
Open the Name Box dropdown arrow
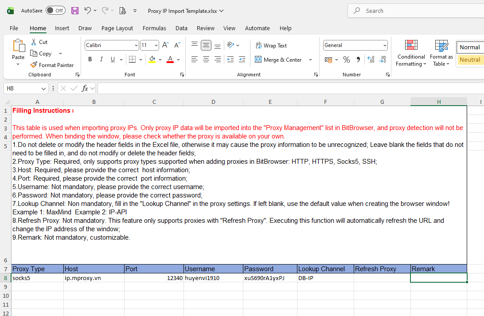(x=43, y=89)
